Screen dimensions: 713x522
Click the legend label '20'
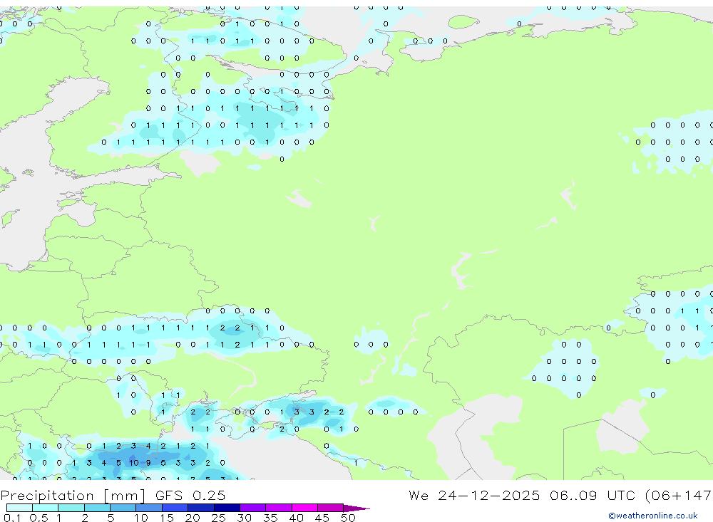click(x=193, y=518)
